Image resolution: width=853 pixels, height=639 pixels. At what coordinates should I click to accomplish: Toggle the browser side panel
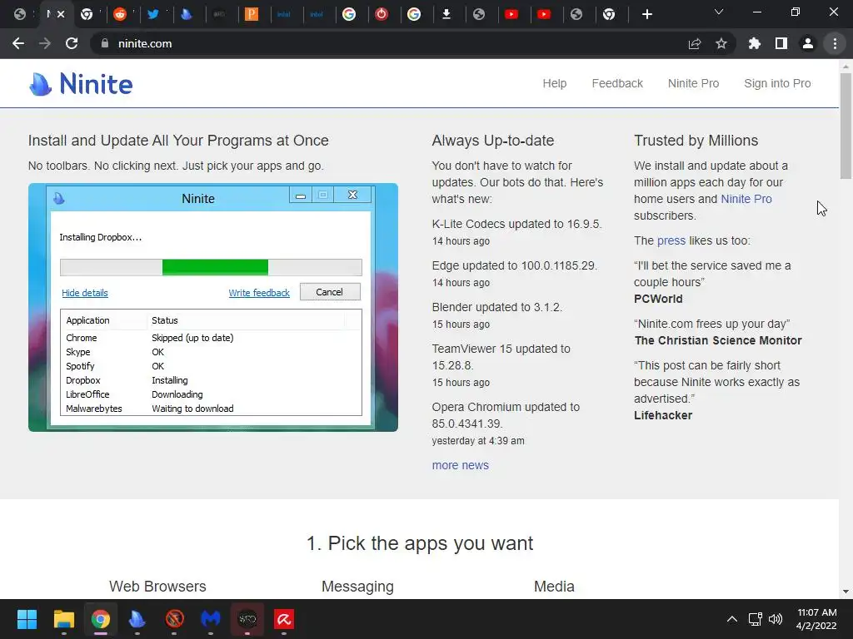(x=781, y=43)
